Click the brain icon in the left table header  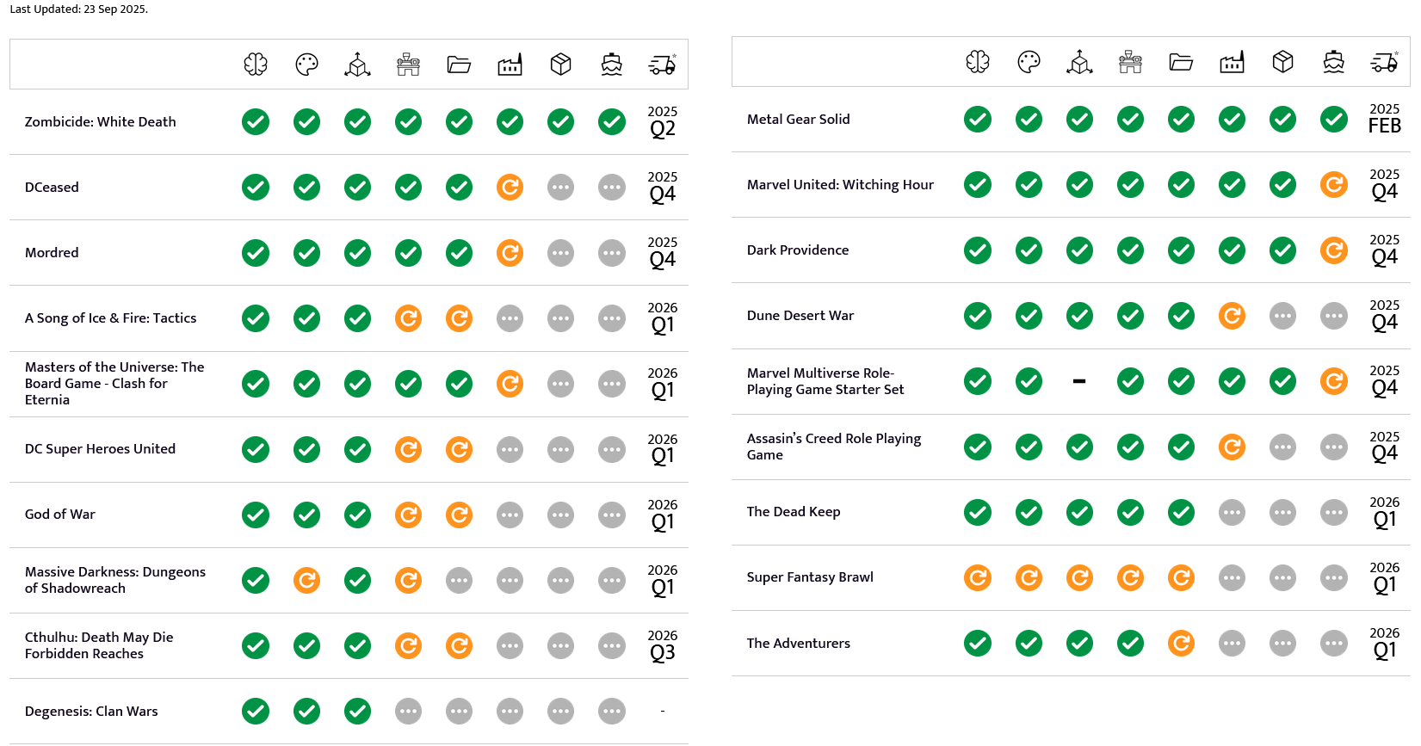point(256,65)
